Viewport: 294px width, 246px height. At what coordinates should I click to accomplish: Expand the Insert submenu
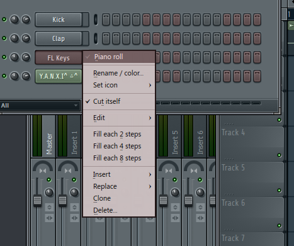(119, 174)
